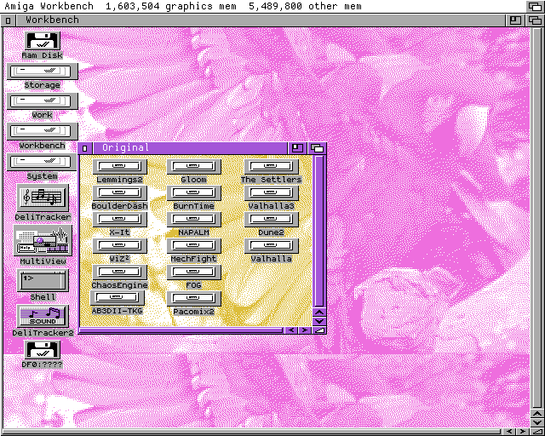Select the System drive icon

pyautogui.click(x=43, y=162)
